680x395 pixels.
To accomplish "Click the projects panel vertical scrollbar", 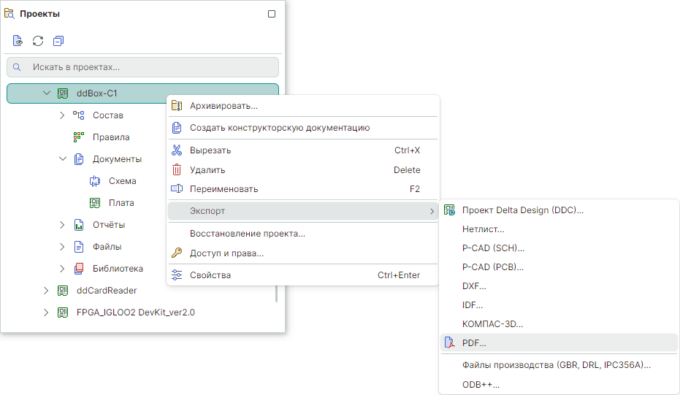I will 276,292.
